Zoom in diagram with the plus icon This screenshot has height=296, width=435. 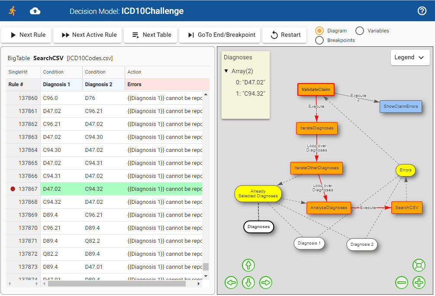click(419, 283)
